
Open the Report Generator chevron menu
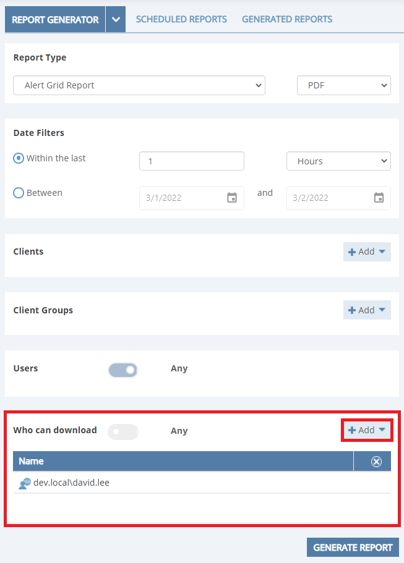116,20
